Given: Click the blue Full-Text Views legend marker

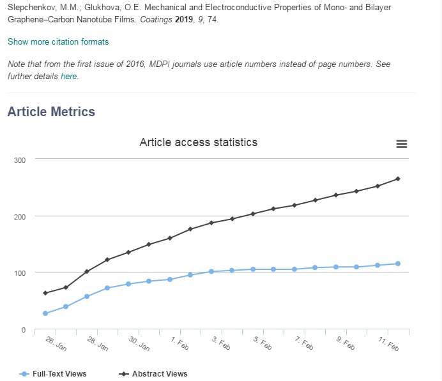Looking at the screenshot, I should 25,374.
